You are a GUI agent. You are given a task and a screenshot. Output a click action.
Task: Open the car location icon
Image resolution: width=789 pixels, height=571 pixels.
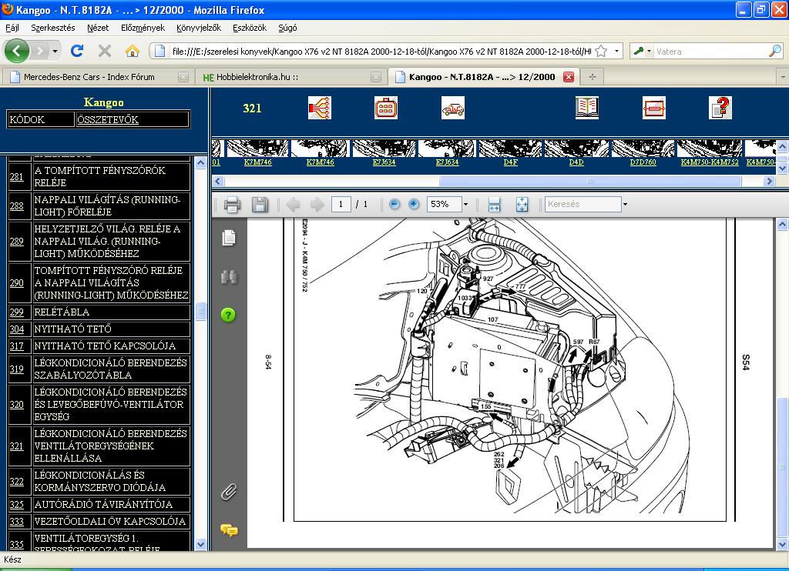pyautogui.click(x=453, y=109)
